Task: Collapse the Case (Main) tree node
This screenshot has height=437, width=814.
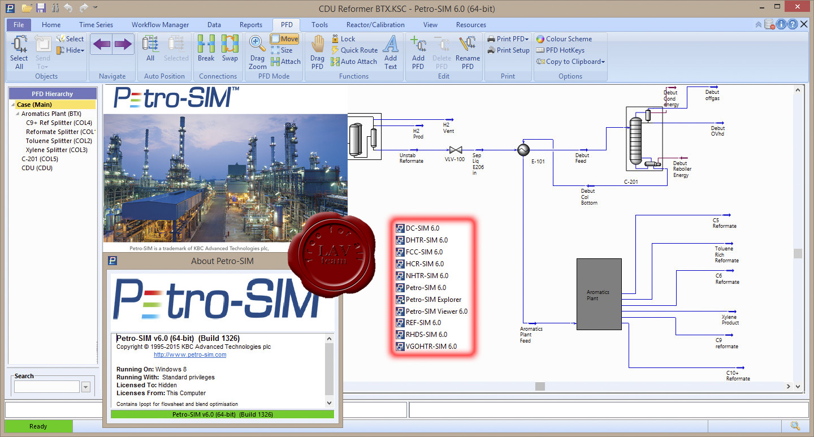Action: click(12, 105)
